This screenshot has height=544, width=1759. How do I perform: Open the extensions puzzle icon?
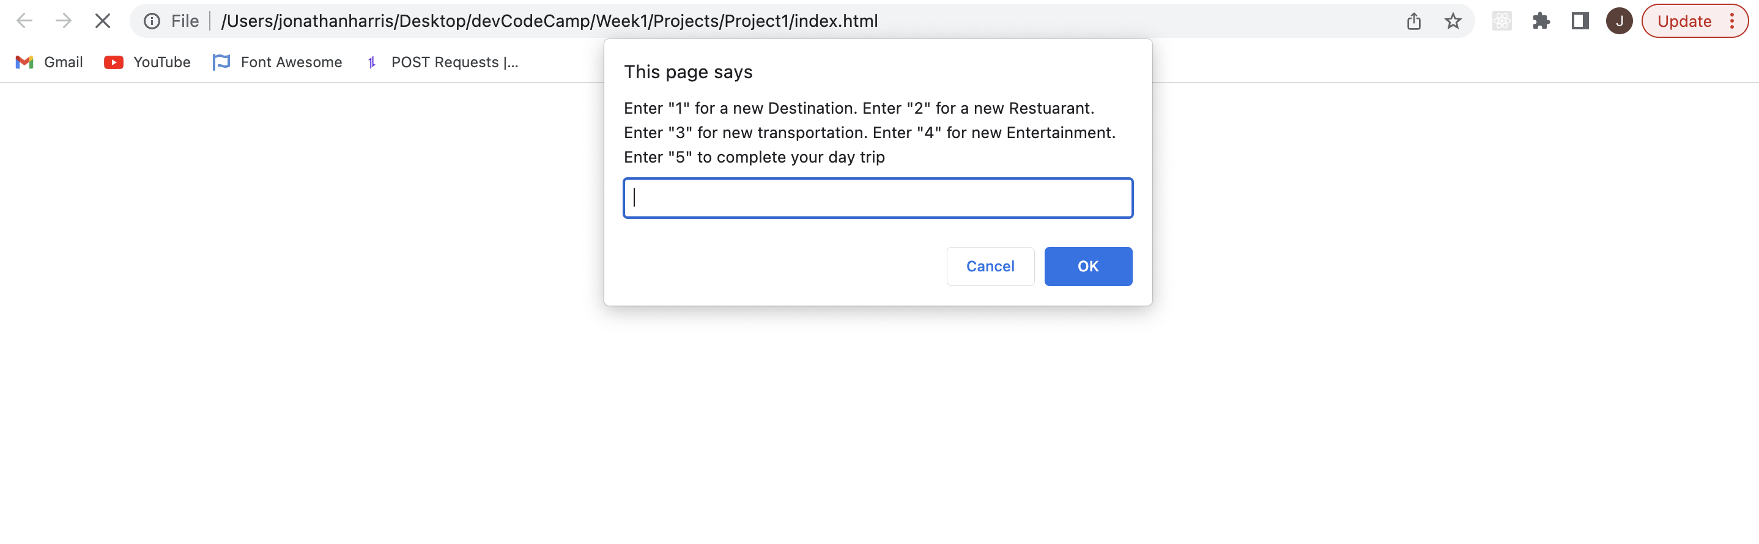point(1541,21)
